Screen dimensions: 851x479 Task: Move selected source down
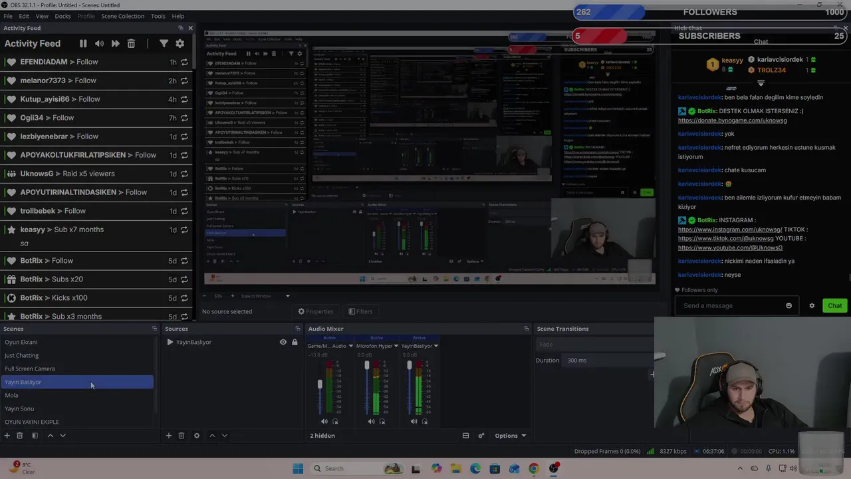pyautogui.click(x=224, y=436)
